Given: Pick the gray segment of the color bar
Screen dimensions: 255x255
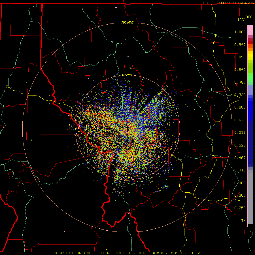Looking at the screenshot, I should [250, 197].
